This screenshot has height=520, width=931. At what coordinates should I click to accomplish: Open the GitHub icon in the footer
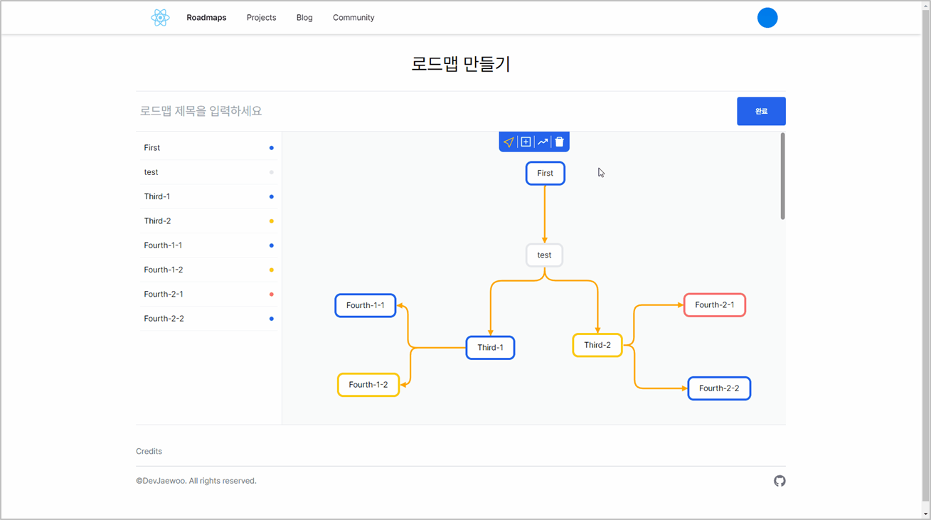[x=780, y=481]
